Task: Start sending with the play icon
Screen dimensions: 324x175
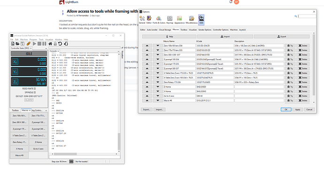Action: 34,44
